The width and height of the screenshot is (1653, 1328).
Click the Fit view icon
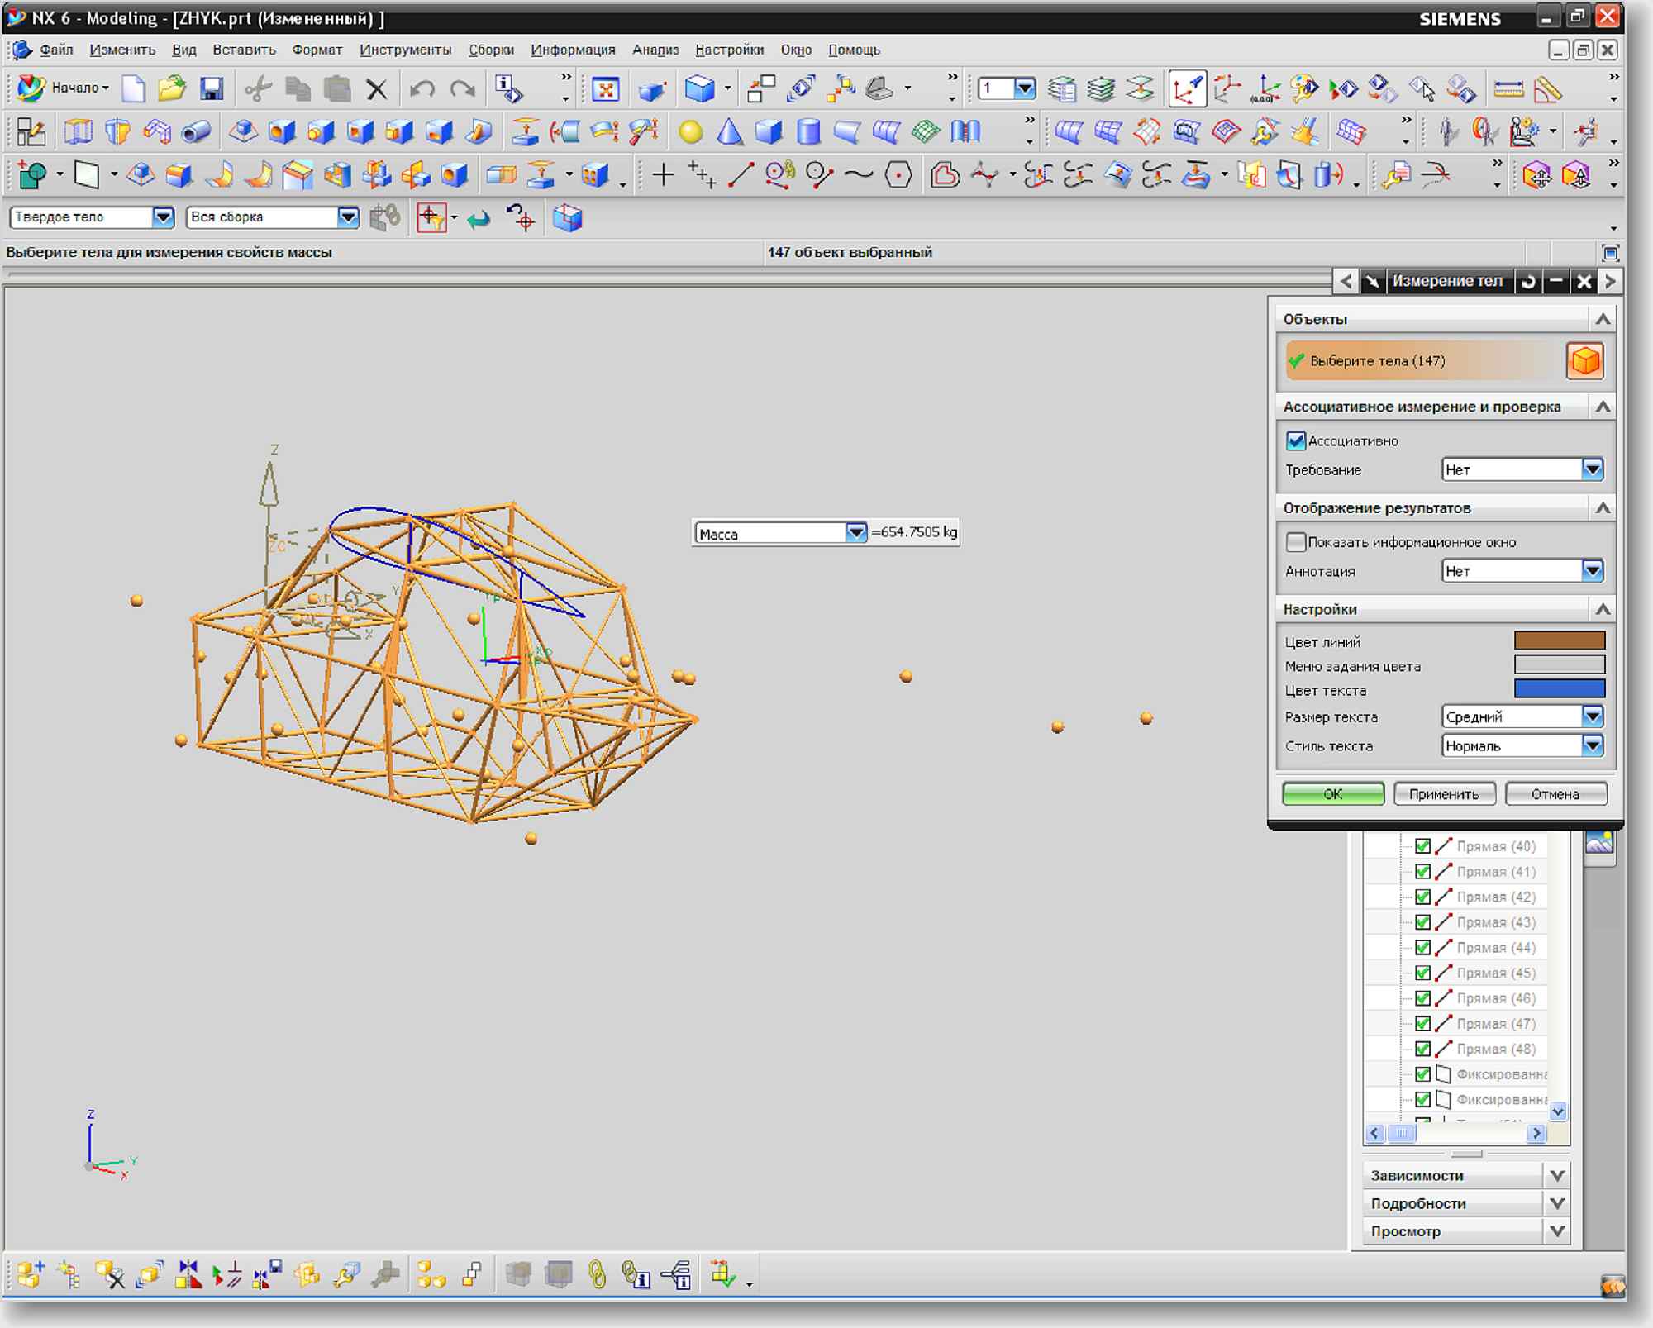pos(606,88)
